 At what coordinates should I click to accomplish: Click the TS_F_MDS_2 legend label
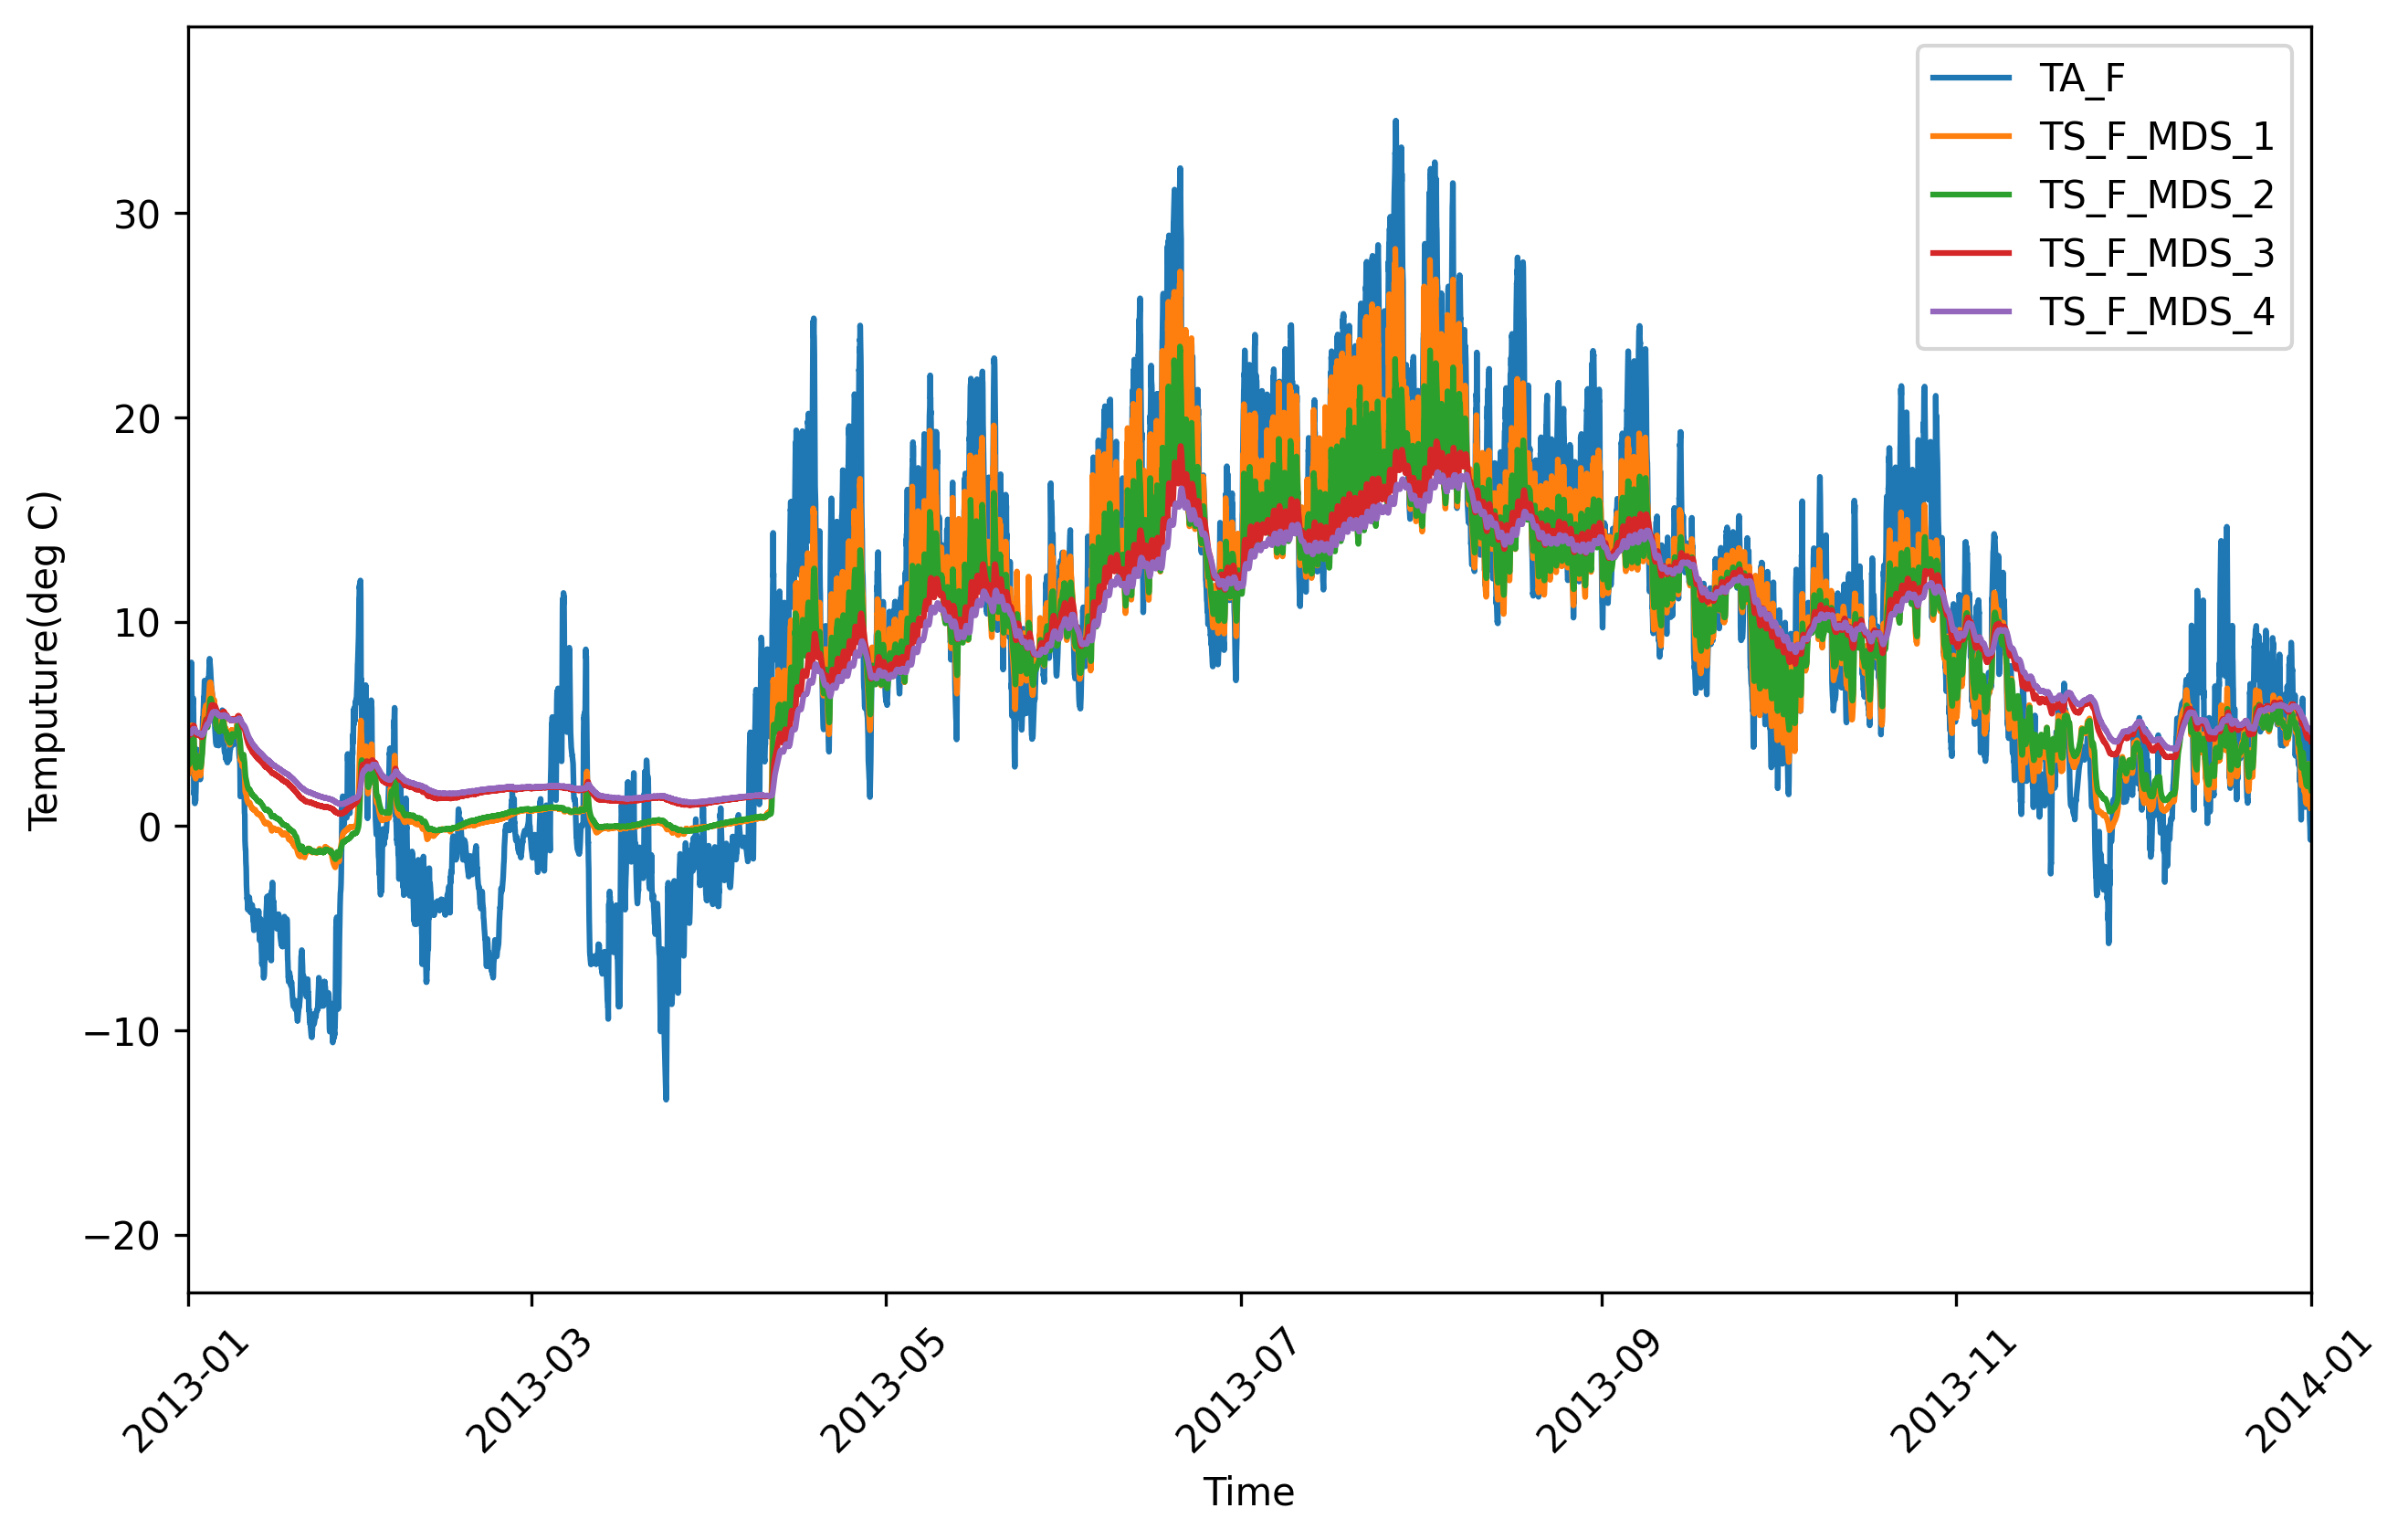click(2156, 195)
